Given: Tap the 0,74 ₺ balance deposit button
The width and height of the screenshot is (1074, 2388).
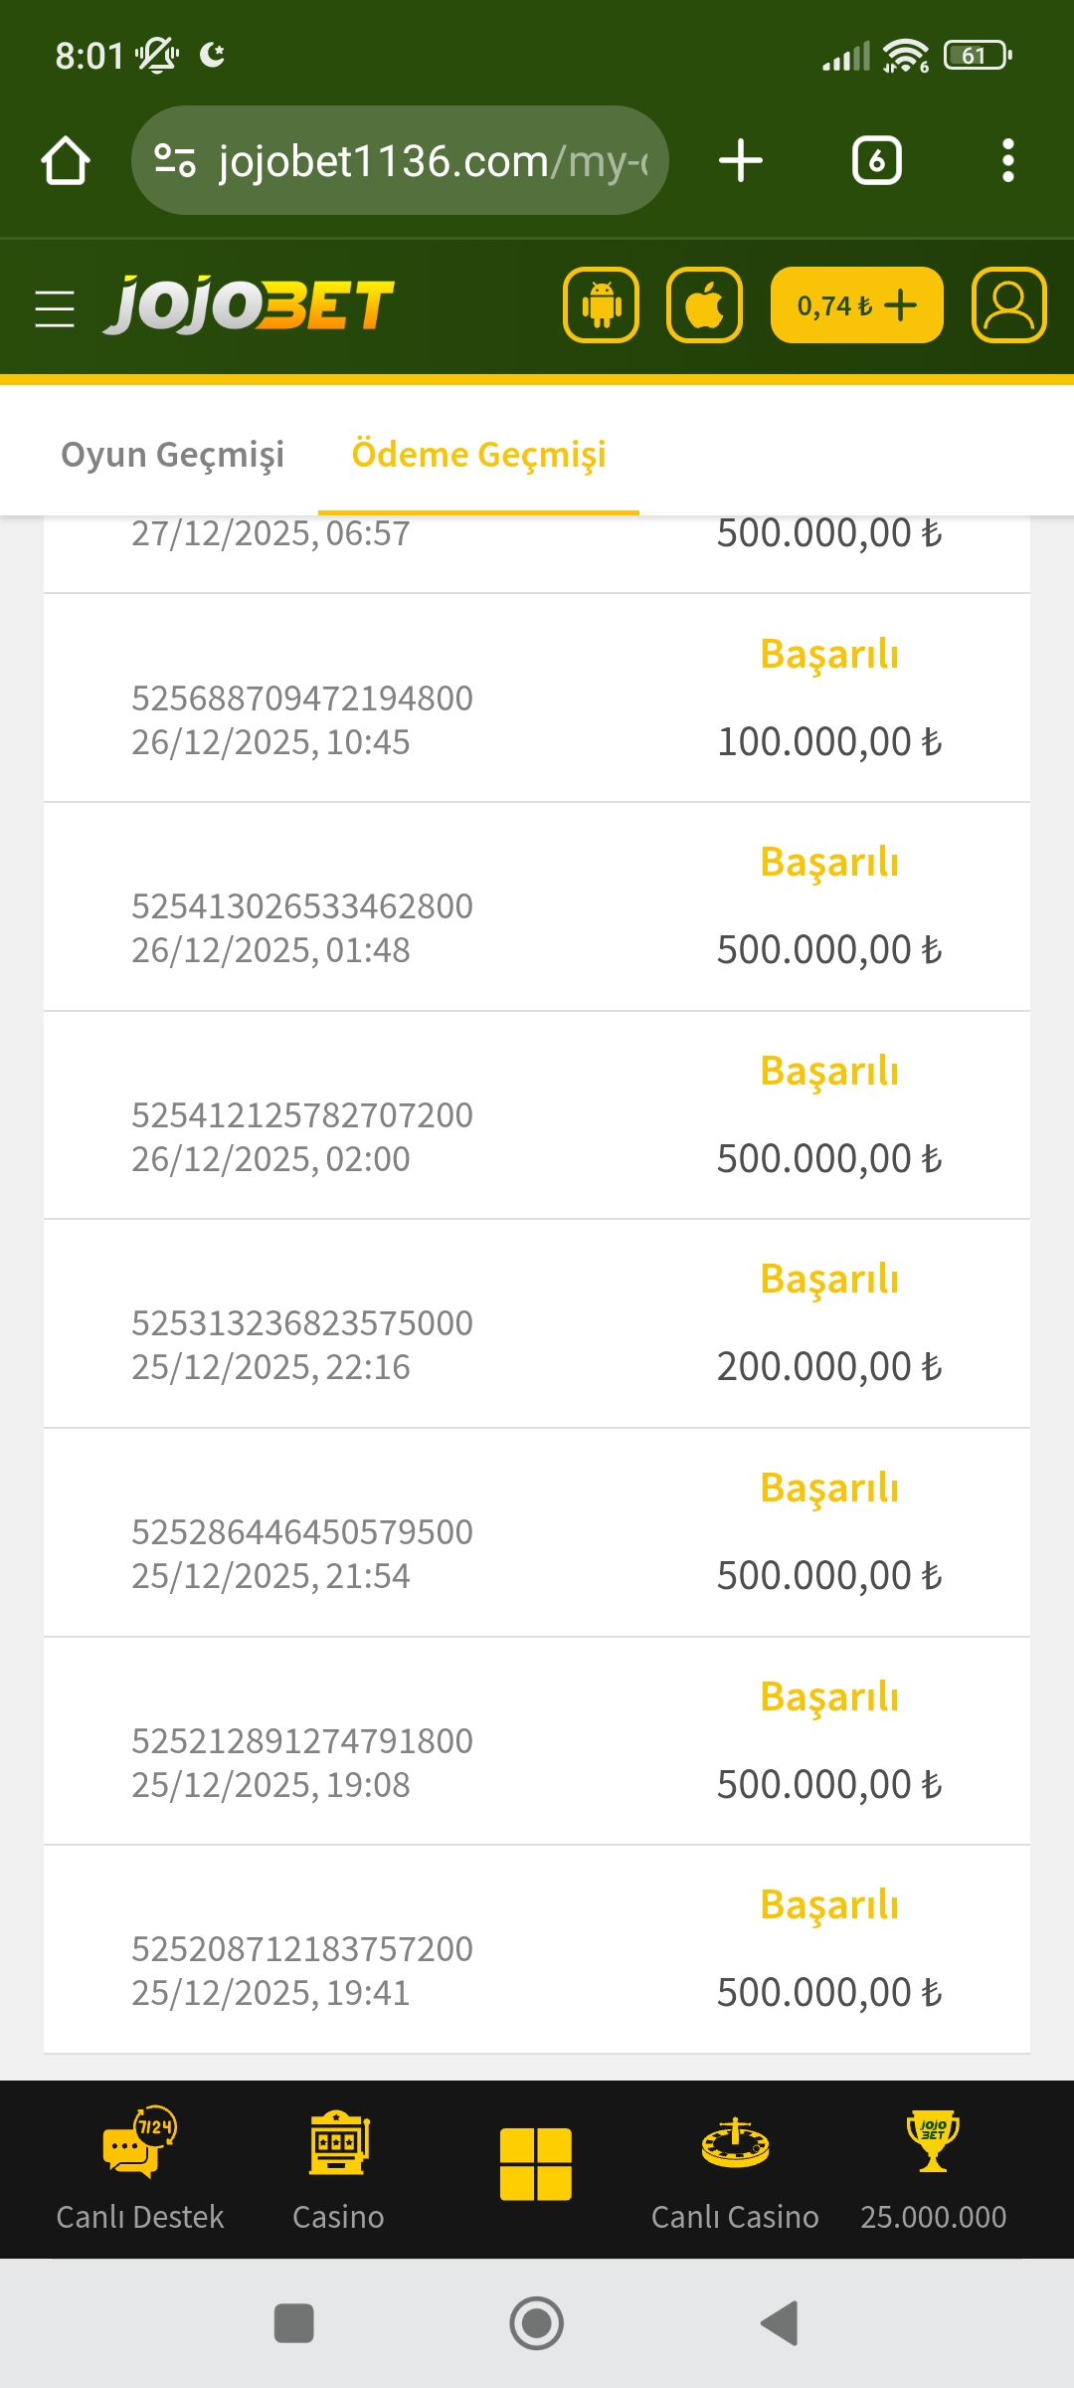Looking at the screenshot, I should pyautogui.click(x=856, y=305).
